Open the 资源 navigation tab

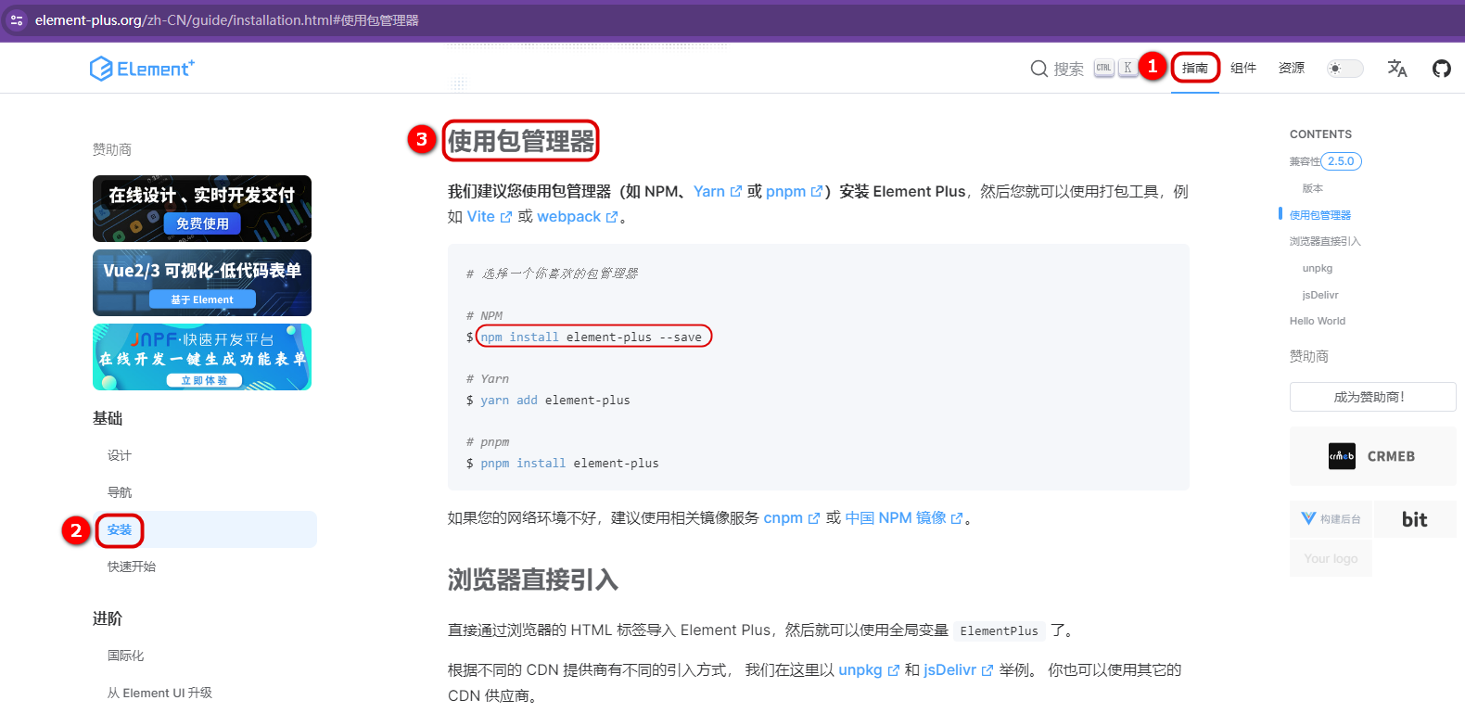coord(1292,68)
